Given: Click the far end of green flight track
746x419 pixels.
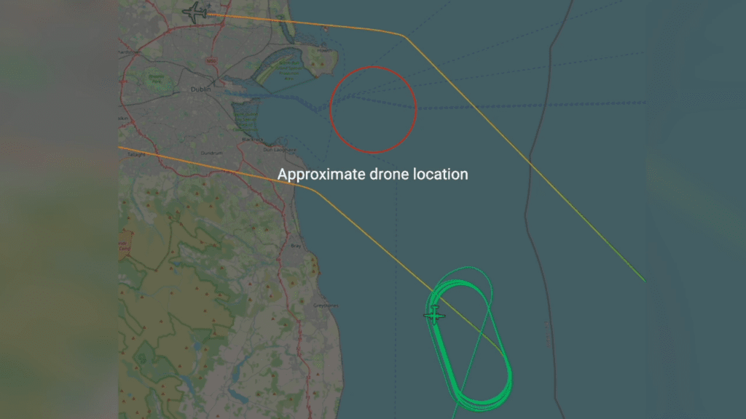Looking at the screenshot, I should pyautogui.click(x=644, y=280).
